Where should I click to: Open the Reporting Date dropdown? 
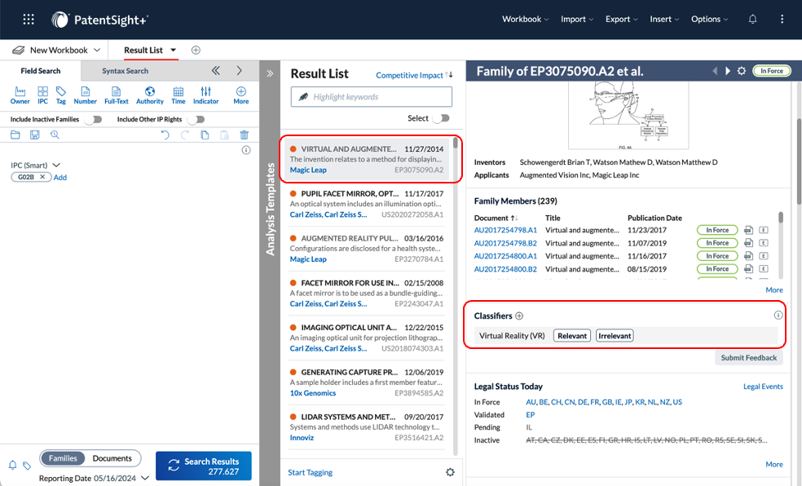tap(145, 479)
